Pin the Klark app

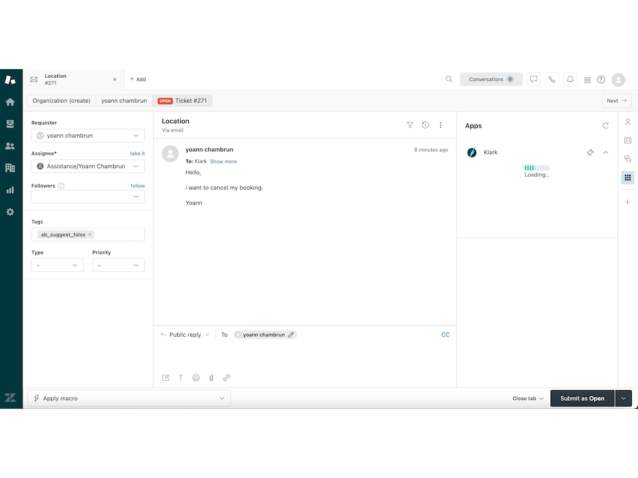click(x=590, y=152)
